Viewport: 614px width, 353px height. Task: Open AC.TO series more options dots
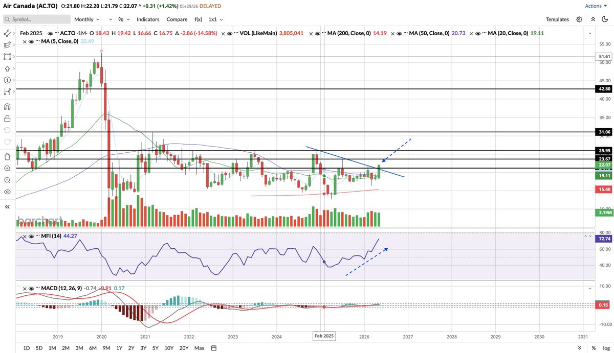pos(56,32)
